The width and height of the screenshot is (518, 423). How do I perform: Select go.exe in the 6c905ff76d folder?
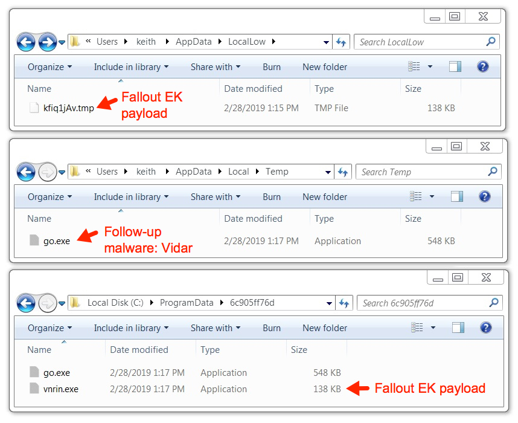point(57,373)
